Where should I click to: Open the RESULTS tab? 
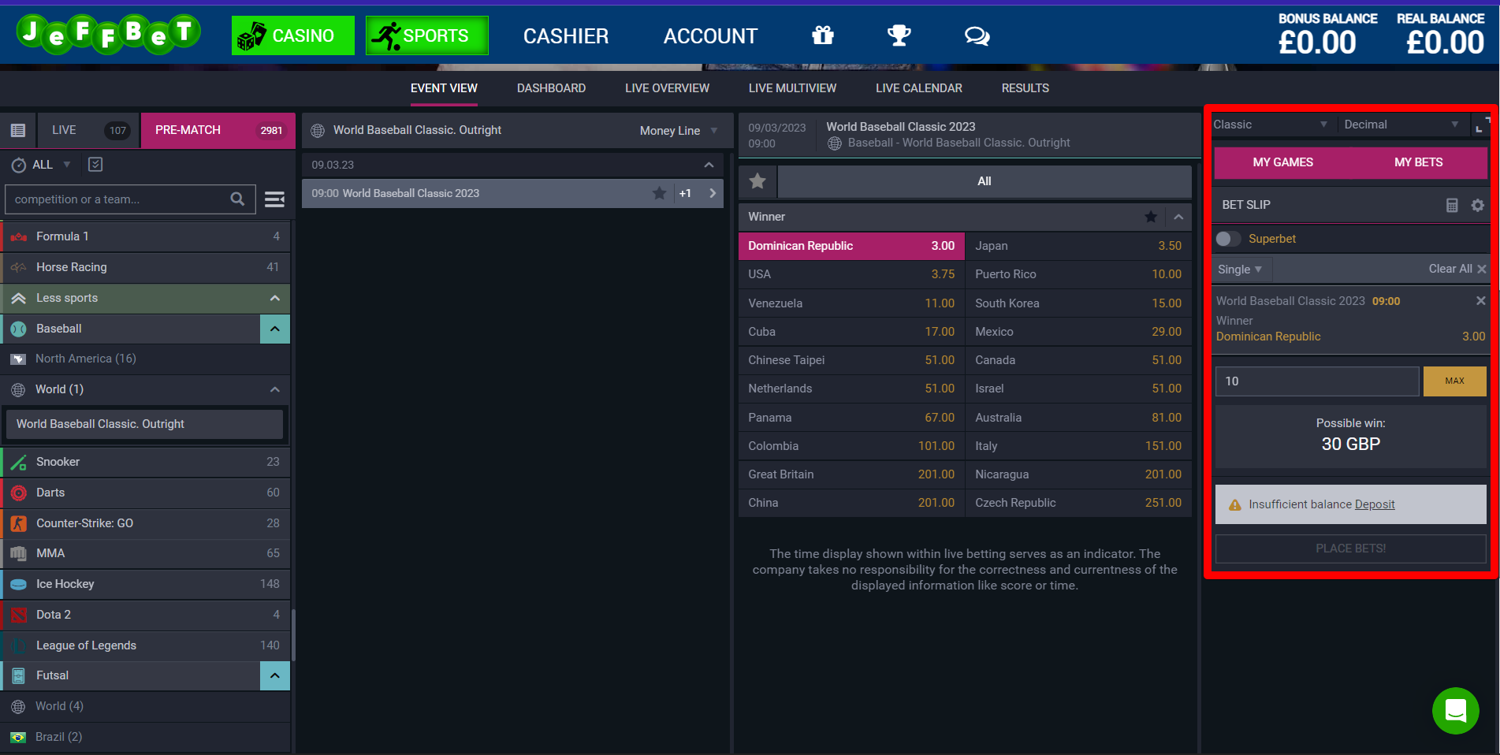click(x=1025, y=88)
